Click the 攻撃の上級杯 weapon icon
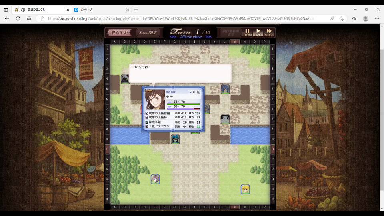The height and width of the screenshot is (216, 384). coord(147,117)
